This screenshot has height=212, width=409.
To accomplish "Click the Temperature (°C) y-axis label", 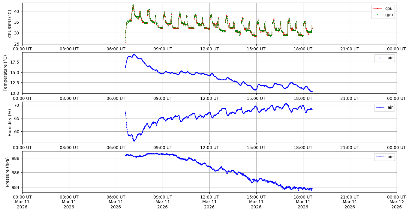I will [x=5, y=73].
